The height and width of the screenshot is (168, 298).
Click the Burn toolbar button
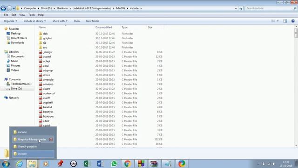click(77, 21)
